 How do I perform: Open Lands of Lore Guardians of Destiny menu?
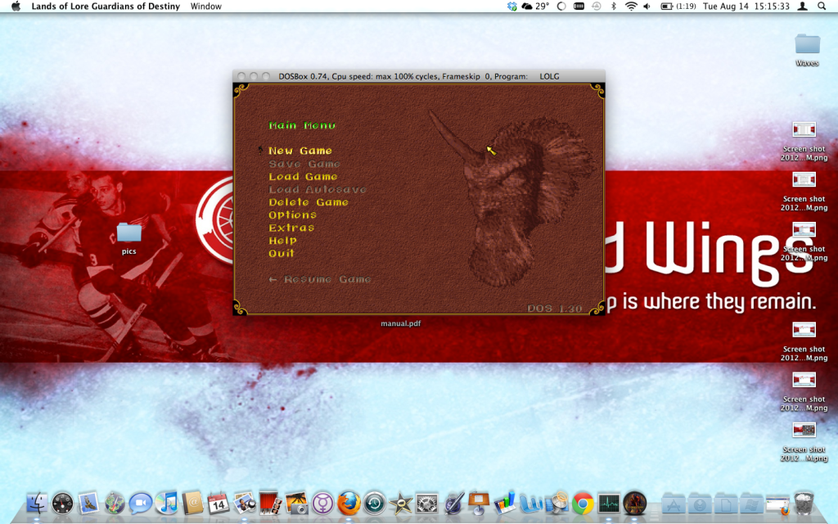106,7
